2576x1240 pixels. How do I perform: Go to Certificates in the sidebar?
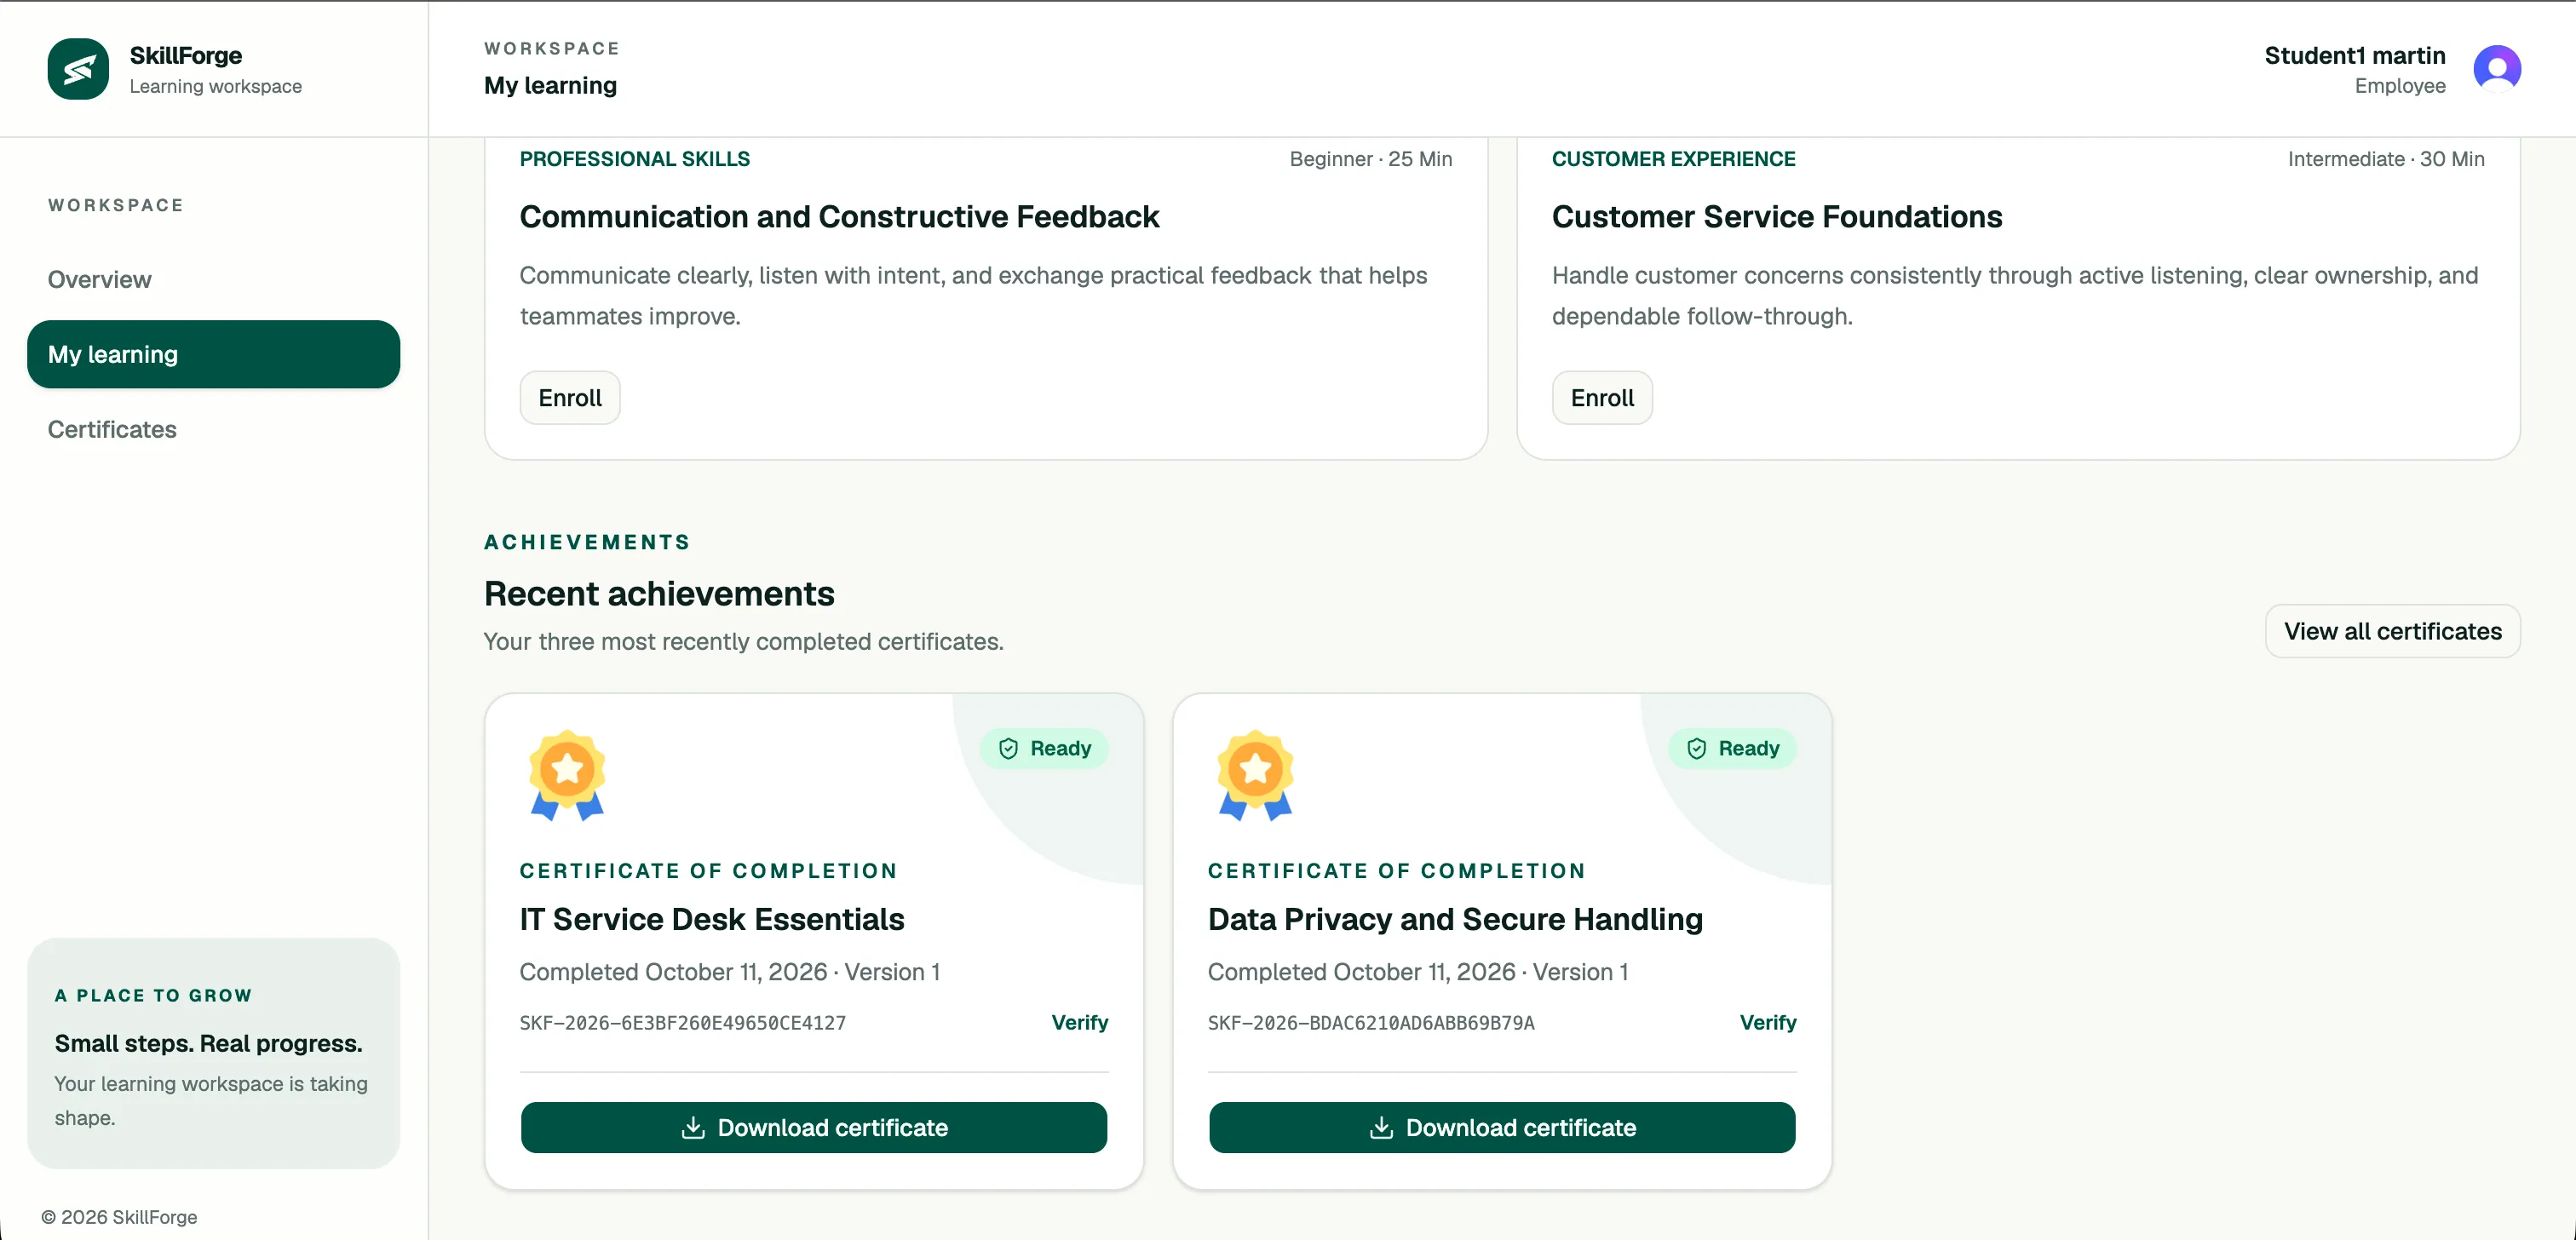112,429
